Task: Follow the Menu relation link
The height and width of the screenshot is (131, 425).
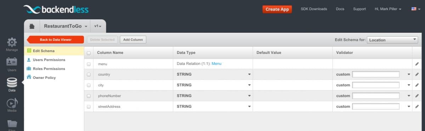Action: tap(216, 64)
